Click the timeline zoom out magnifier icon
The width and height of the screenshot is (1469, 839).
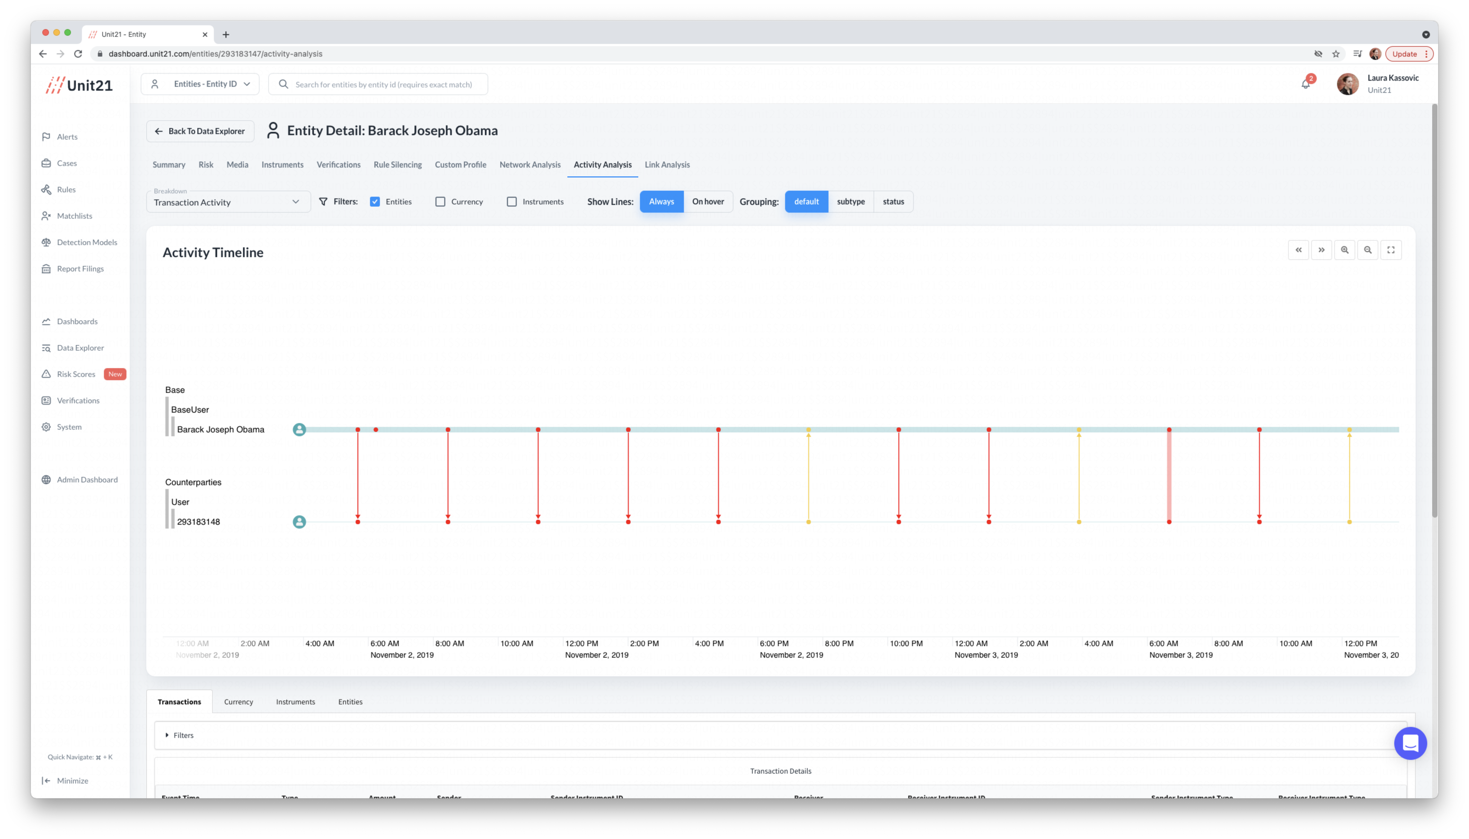[x=1368, y=250]
